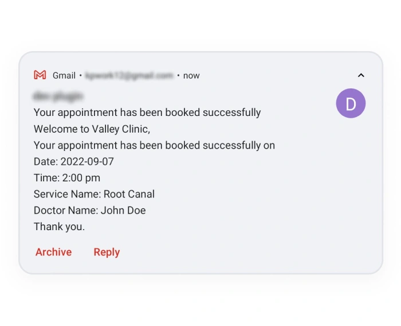Click the blurred sender name
401x326 pixels.
tap(58, 96)
